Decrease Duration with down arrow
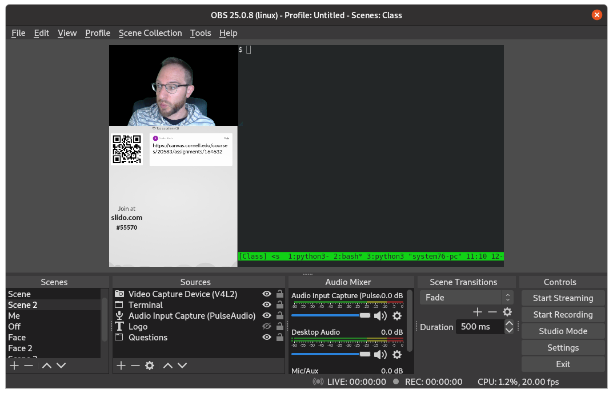This screenshot has width=613, height=394. (509, 330)
